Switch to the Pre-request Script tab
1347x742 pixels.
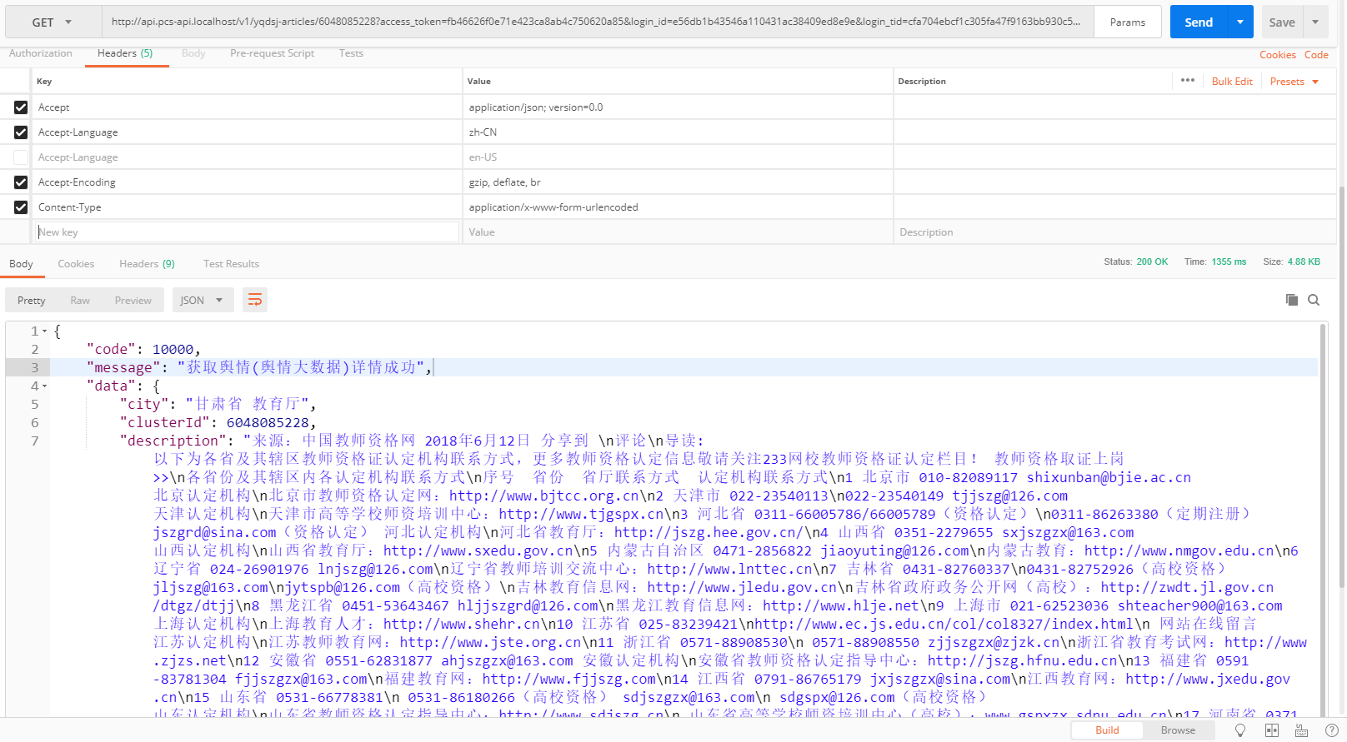pyautogui.click(x=272, y=53)
